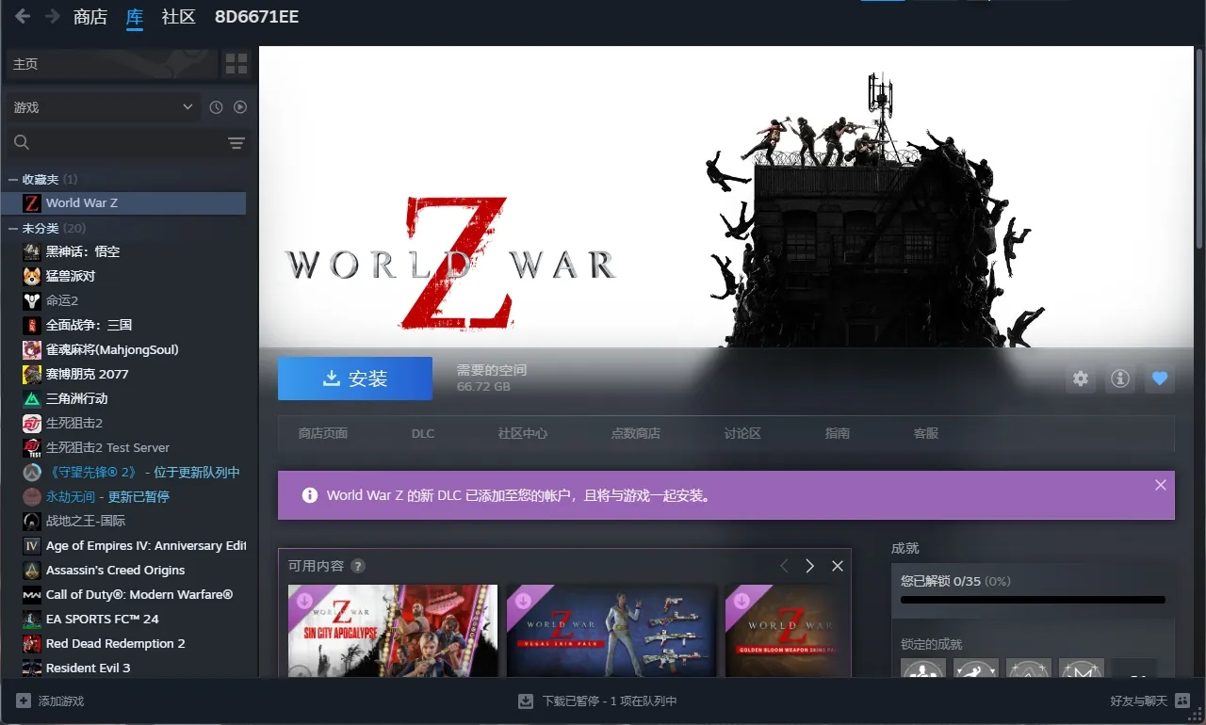Collapse the 收藏夹 category
Screen dimensions: 1206x725
(13, 179)
